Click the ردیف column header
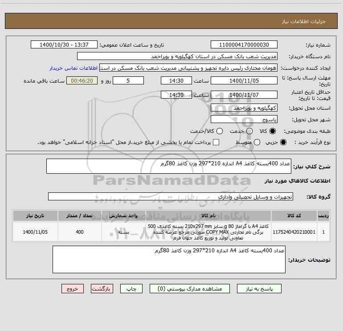Image resolution: width=343 pixels, height=331 pixels. [x=323, y=215]
